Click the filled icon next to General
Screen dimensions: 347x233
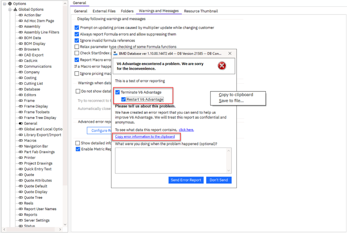tap(20, 123)
